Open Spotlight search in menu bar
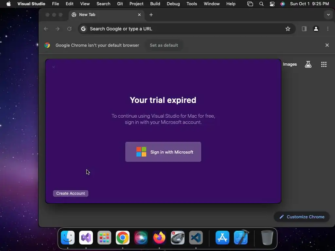335x251 pixels. 261,4
